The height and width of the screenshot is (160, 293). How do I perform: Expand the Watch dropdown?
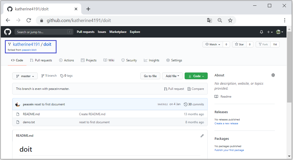point(213,44)
